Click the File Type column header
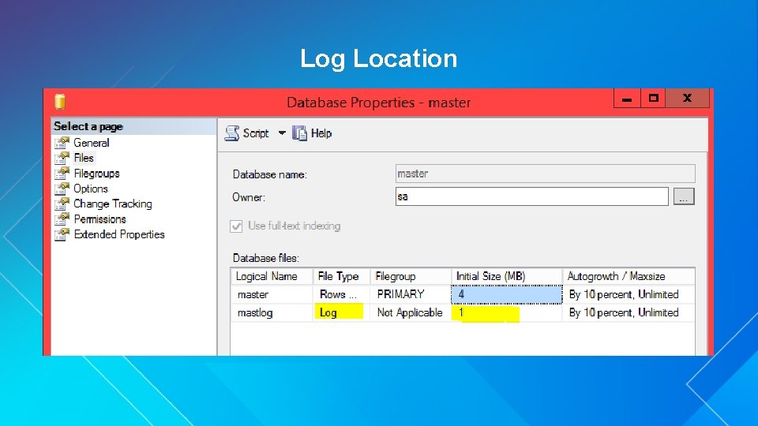Image resolution: width=758 pixels, height=426 pixels. 341,276
